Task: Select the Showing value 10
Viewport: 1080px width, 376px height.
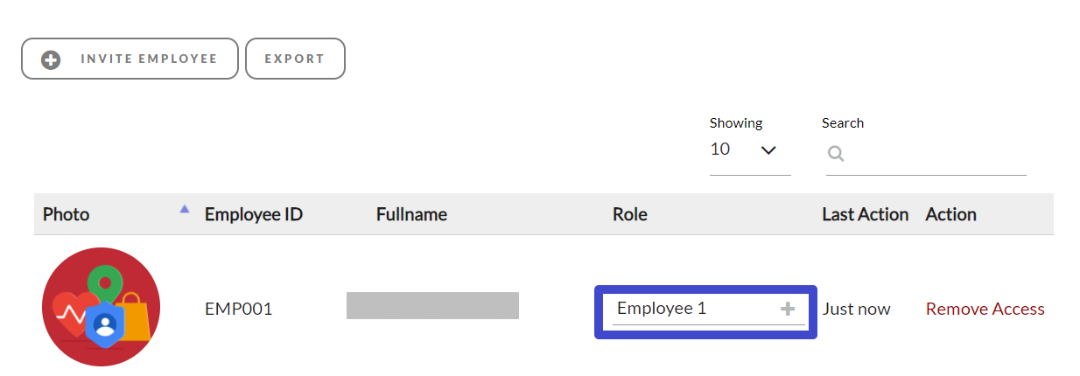Action: point(720,150)
